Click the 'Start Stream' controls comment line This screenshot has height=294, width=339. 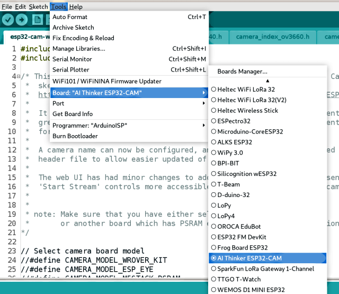(123, 187)
